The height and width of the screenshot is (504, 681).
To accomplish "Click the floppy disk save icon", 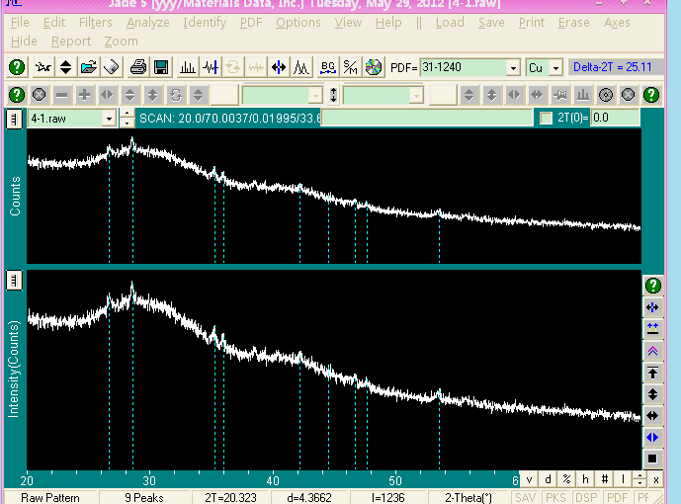I will pos(161,67).
